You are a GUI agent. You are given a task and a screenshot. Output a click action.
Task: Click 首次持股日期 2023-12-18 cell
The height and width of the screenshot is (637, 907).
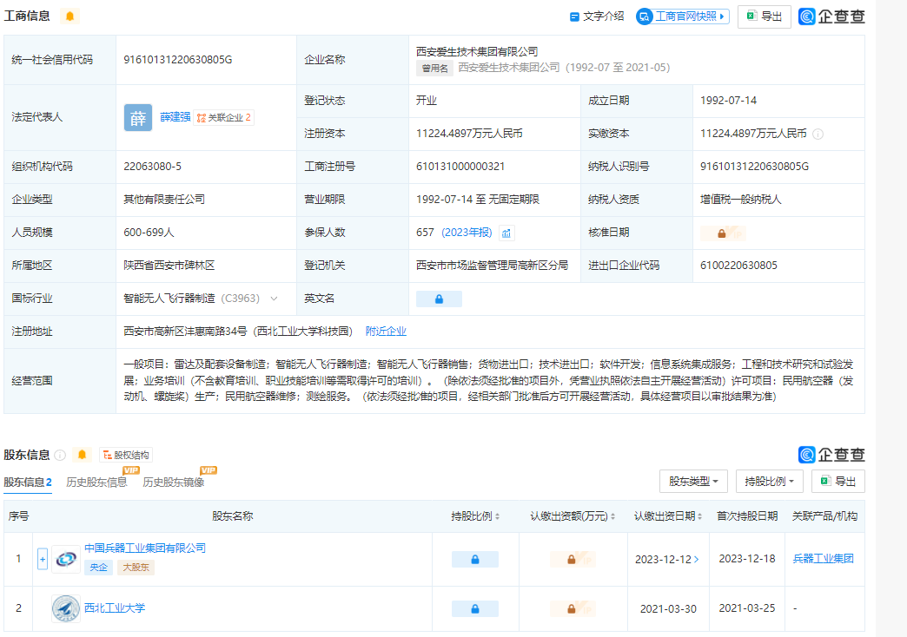[x=747, y=558]
